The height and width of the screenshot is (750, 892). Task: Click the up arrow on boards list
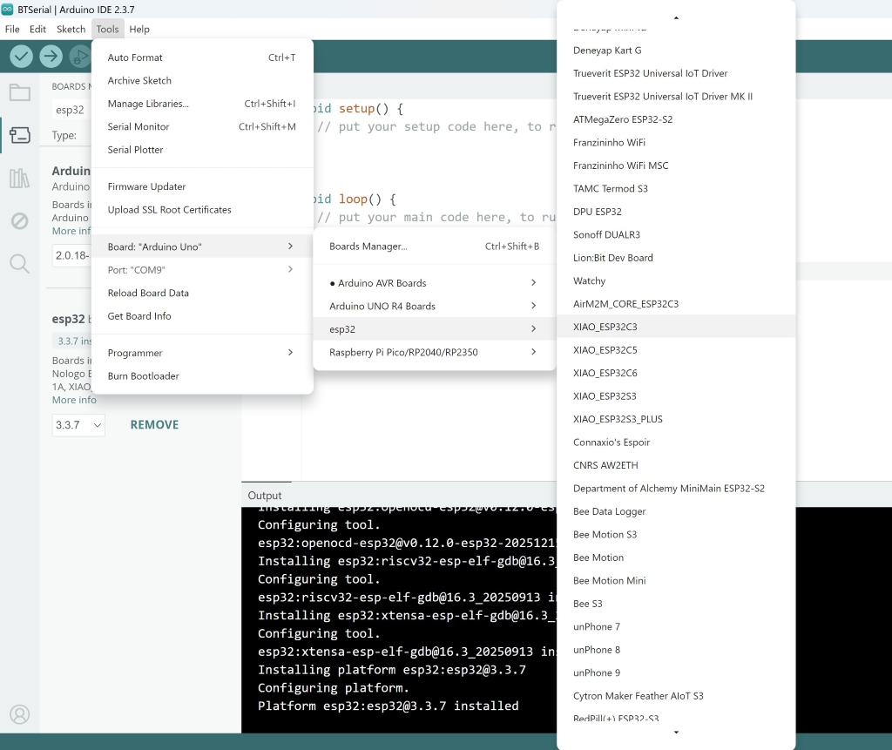pyautogui.click(x=676, y=17)
